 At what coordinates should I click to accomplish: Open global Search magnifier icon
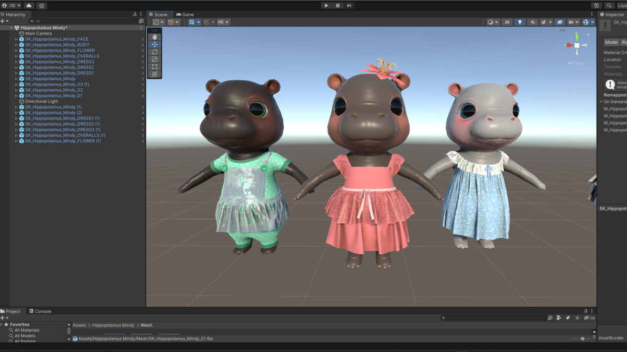(x=609, y=6)
